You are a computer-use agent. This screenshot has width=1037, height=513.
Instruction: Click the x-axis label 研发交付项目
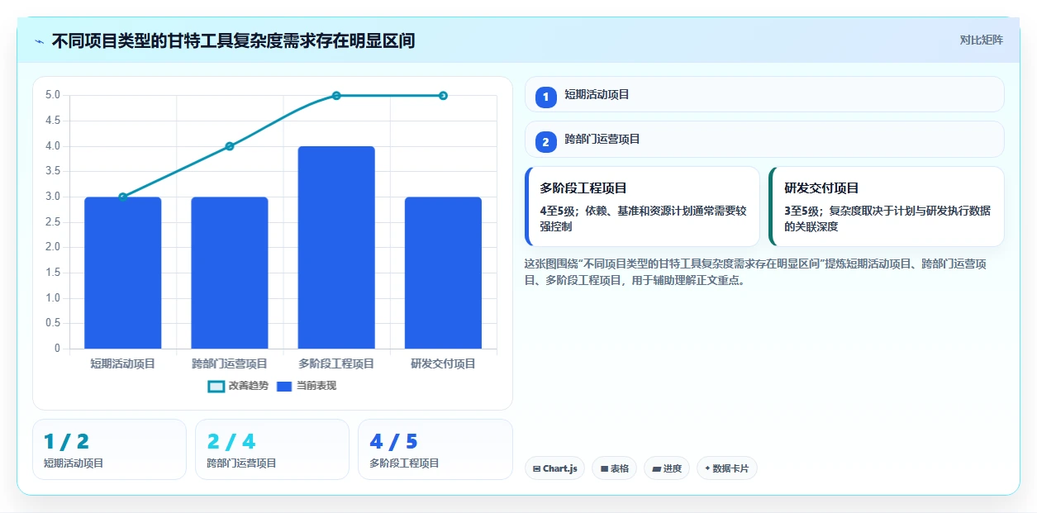point(443,363)
